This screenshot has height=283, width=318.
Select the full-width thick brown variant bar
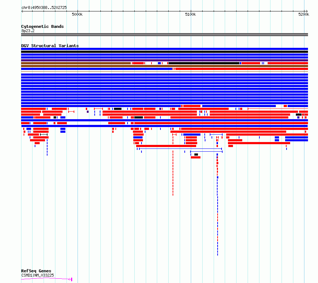pyautogui.click(x=164, y=66)
